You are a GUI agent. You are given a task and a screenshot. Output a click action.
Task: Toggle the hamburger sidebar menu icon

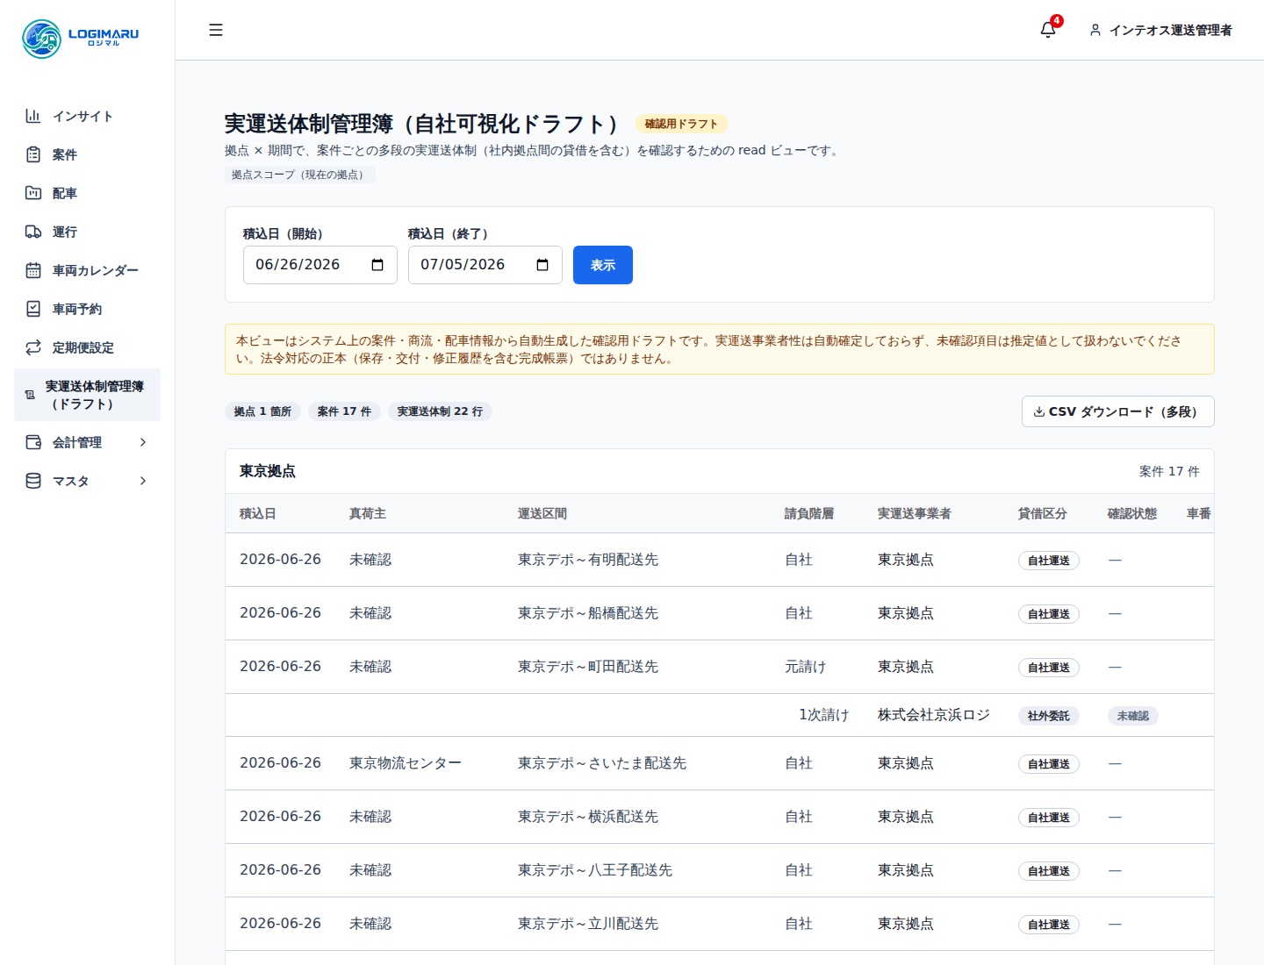point(216,30)
